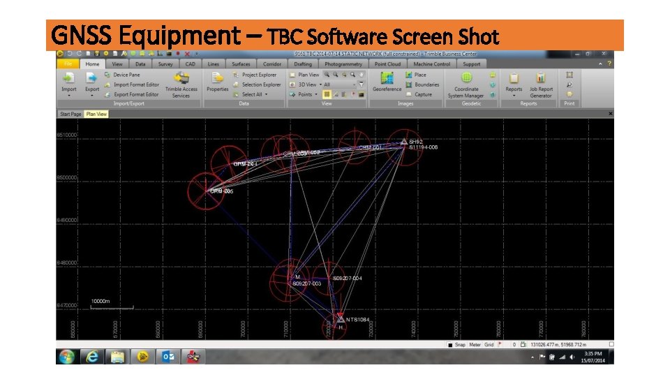Click the Export icon in ribbon
This screenshot has width=670, height=377.
coord(91,78)
